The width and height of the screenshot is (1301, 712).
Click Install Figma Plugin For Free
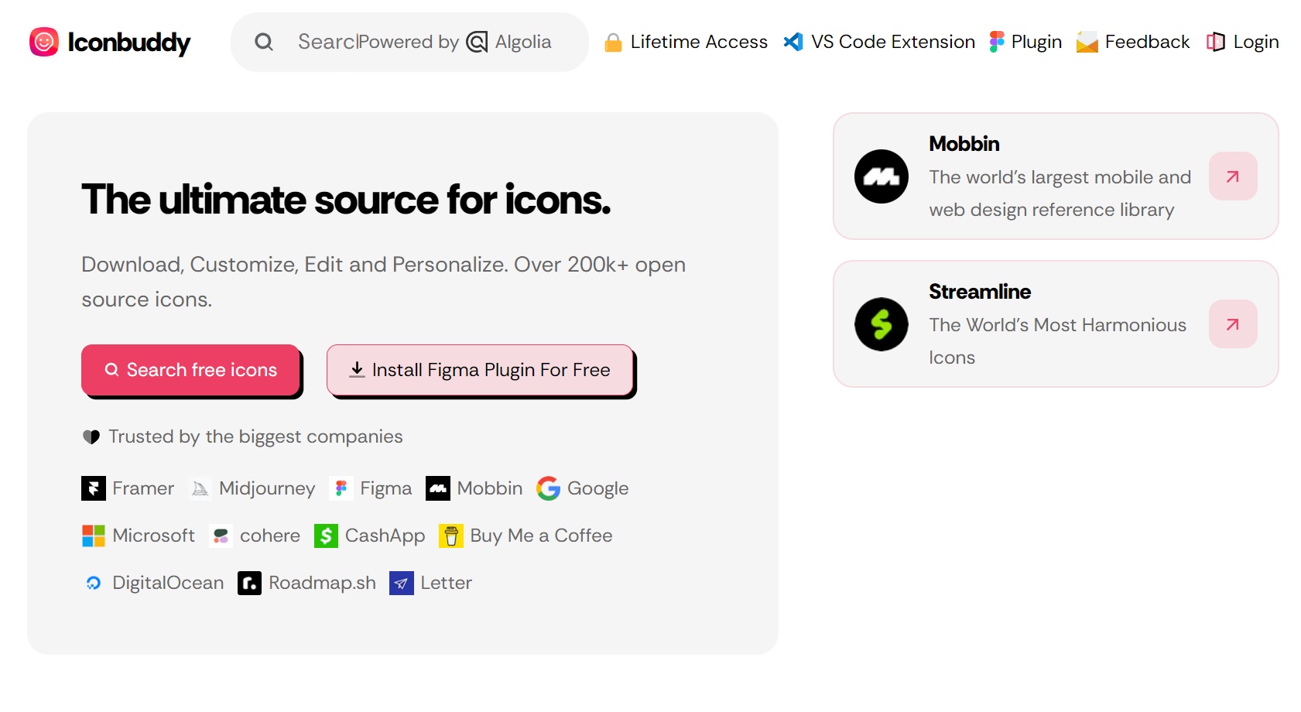[480, 370]
